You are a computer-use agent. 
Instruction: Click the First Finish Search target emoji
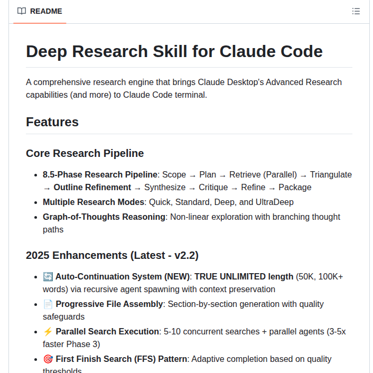tap(48, 359)
